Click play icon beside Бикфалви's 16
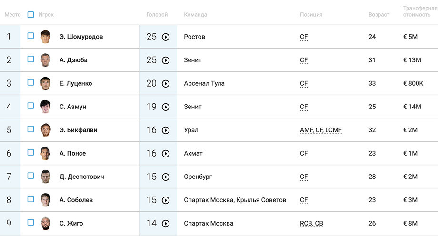The width and height of the screenshot is (438, 236). 166,130
